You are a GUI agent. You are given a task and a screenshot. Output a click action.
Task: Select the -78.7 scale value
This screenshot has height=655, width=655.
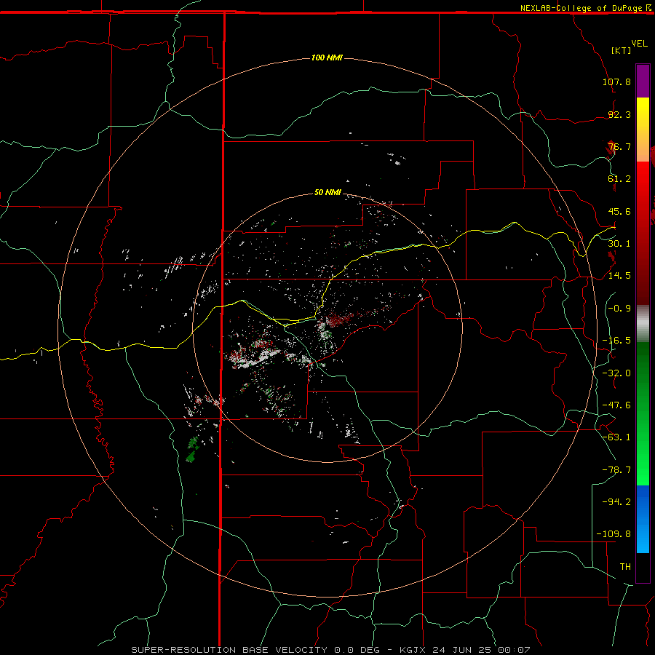point(616,470)
